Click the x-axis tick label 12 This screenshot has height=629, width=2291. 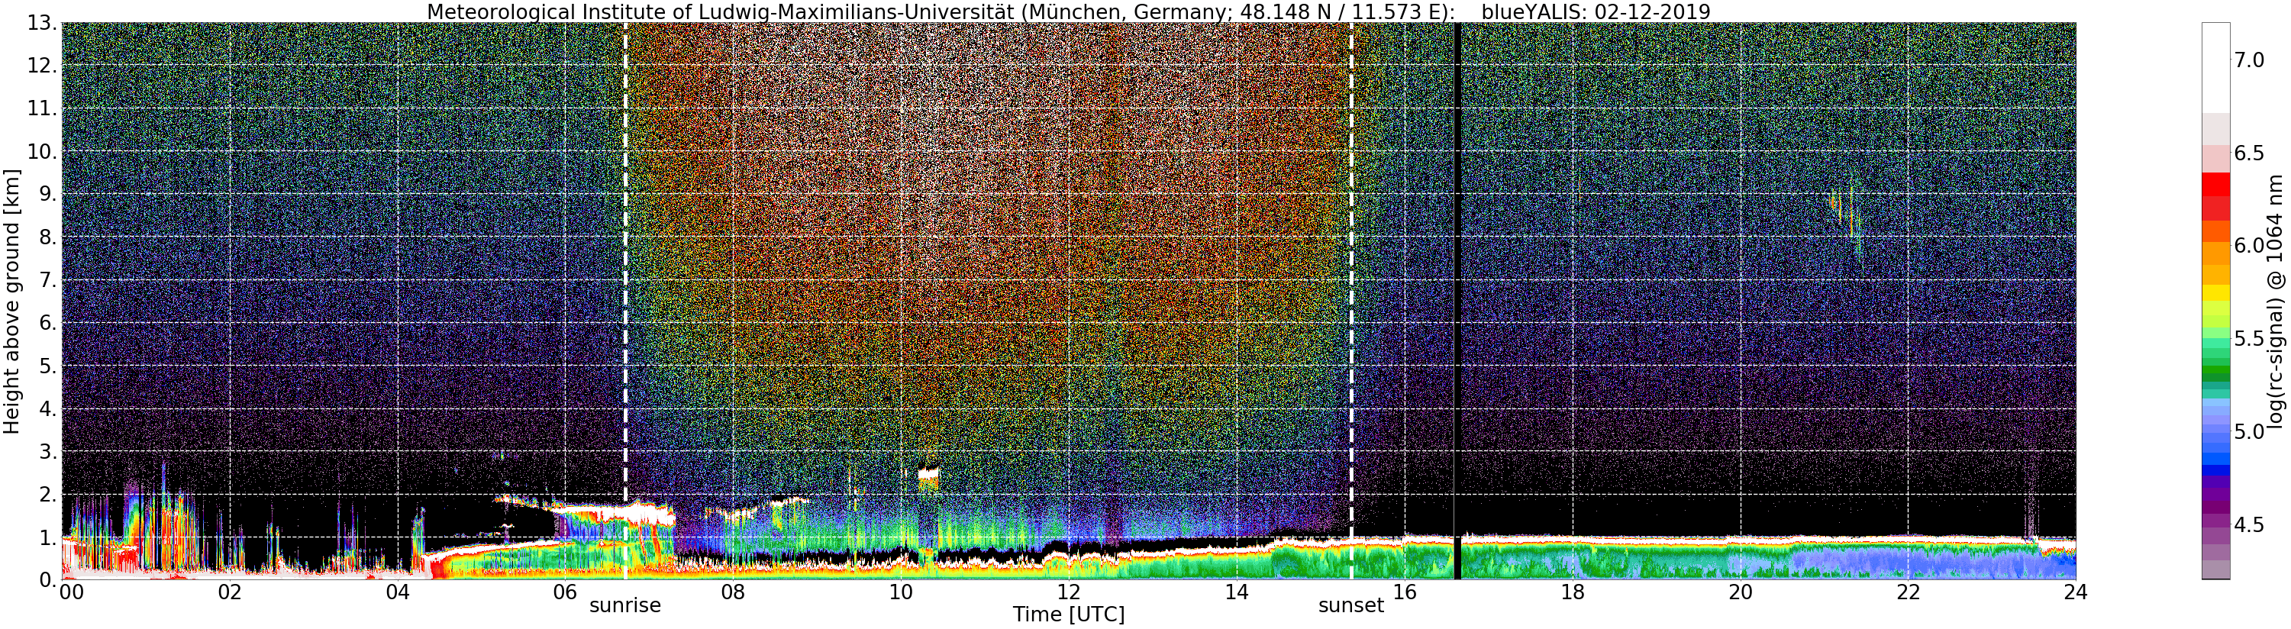[1069, 592]
